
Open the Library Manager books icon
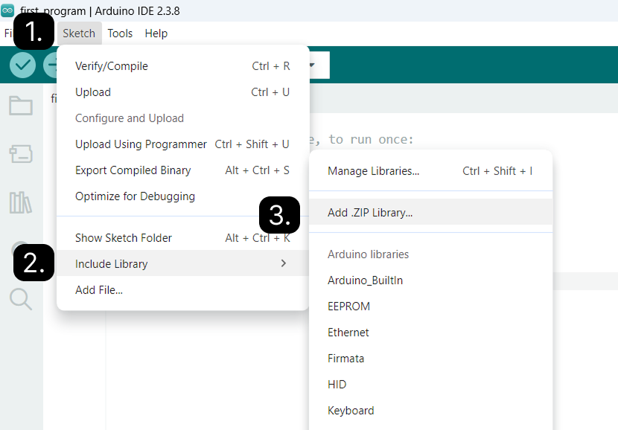(x=21, y=203)
